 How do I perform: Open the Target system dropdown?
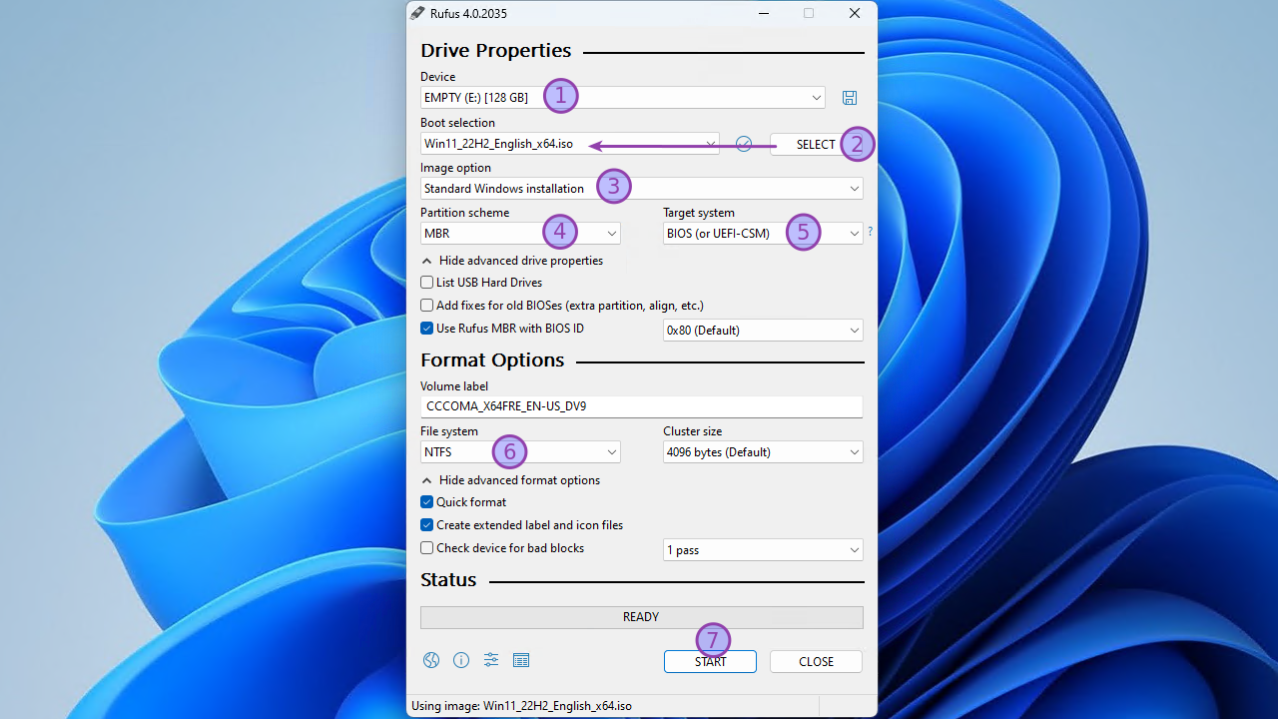coord(763,234)
